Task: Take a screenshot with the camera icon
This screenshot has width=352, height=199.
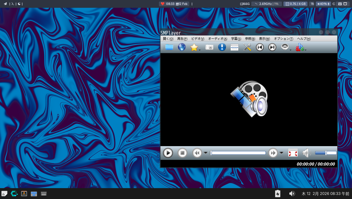Action: 209,47
